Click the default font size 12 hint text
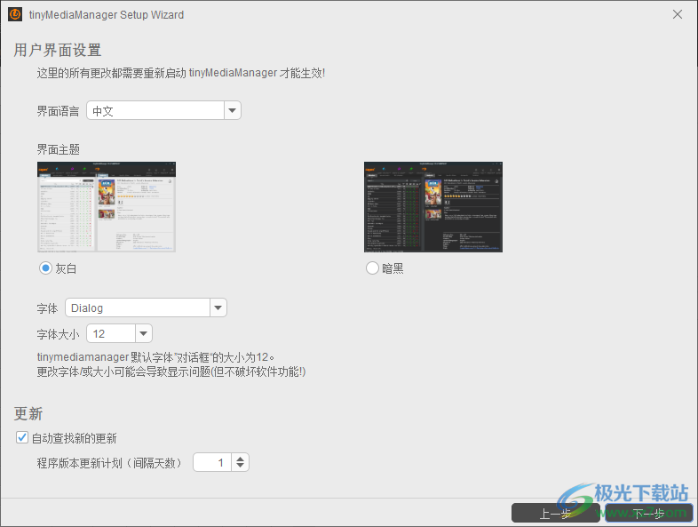 pyautogui.click(x=155, y=357)
